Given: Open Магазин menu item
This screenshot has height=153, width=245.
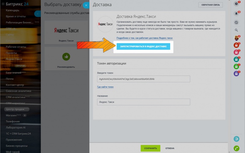Looking at the screenshot, I should click(11, 115).
